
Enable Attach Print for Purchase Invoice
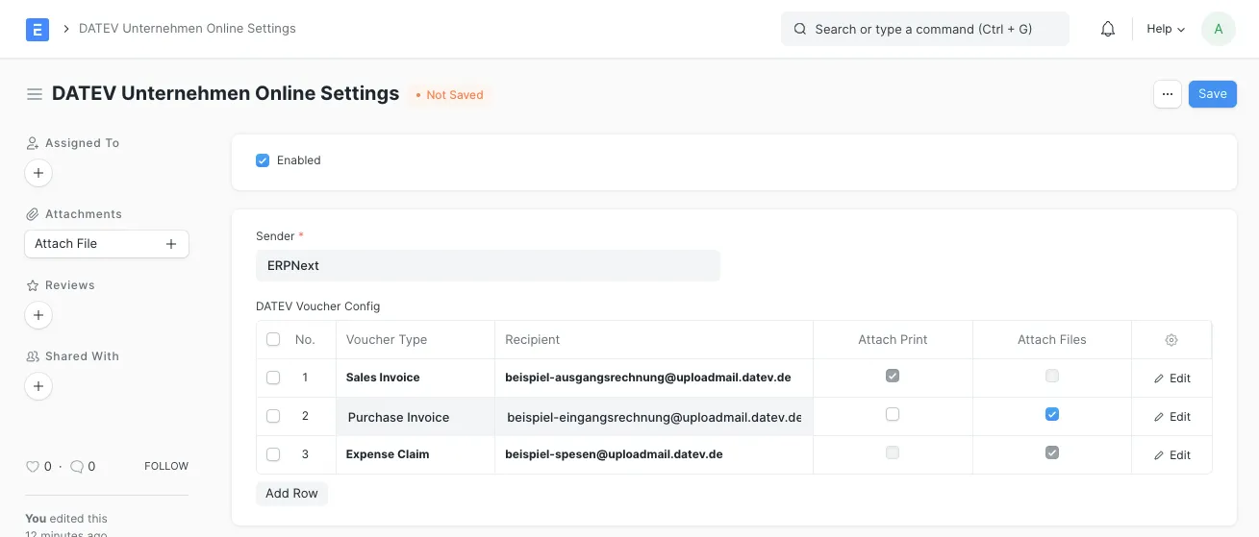coord(893,415)
